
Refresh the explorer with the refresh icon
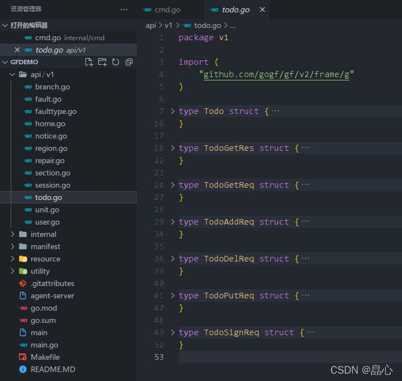tap(116, 62)
